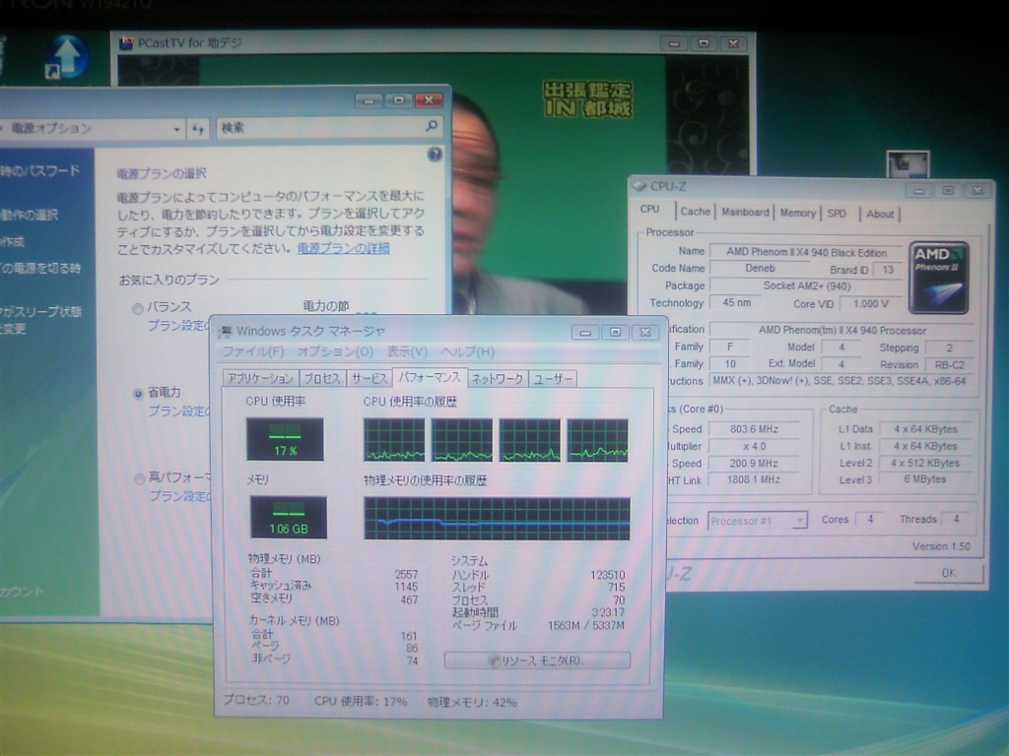Switch to the Memory tab in CPU-Z

pos(798,213)
